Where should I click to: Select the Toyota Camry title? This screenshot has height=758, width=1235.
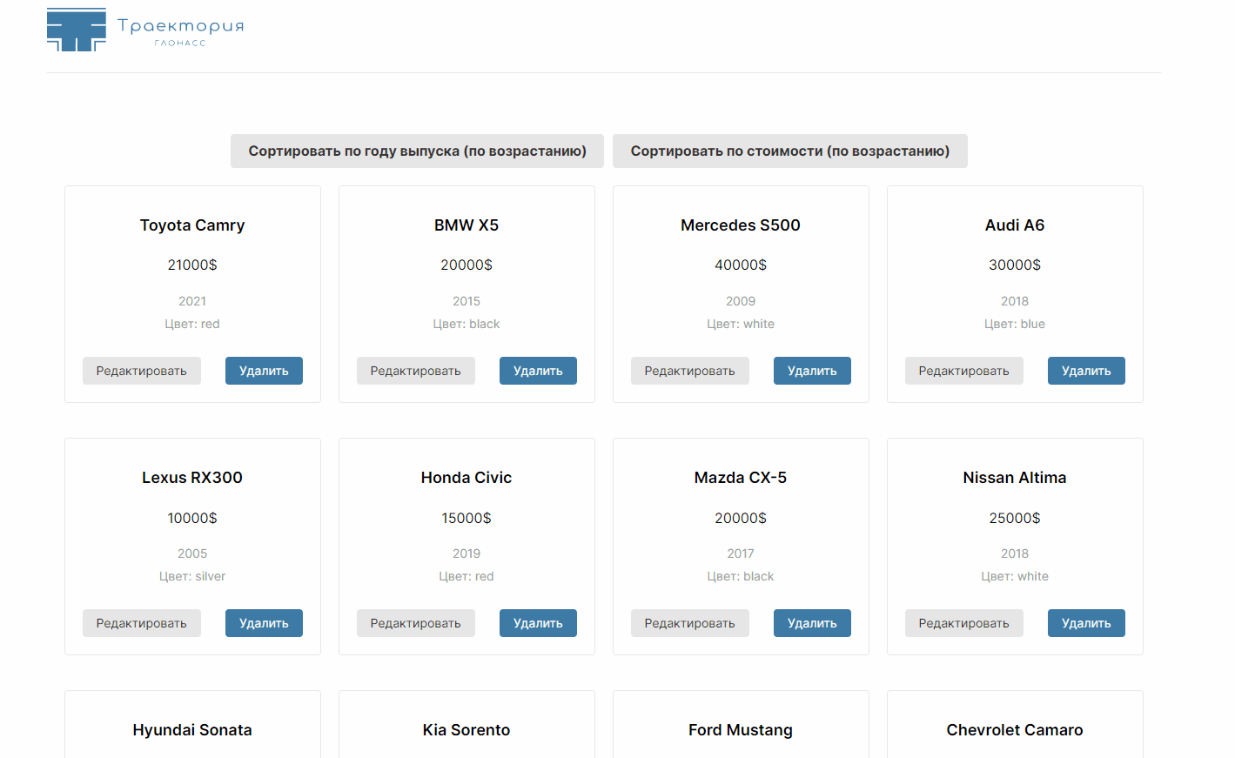(192, 225)
